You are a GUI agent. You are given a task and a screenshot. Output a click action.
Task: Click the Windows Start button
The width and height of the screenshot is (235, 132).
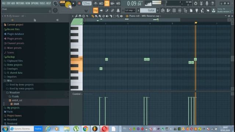click(5, 129)
